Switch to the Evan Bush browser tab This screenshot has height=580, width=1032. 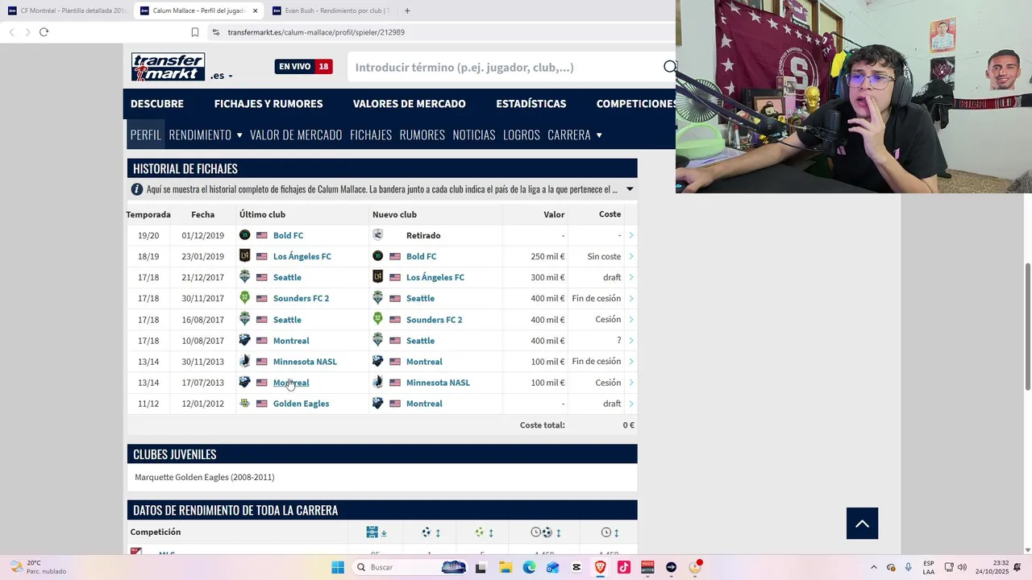point(331,10)
